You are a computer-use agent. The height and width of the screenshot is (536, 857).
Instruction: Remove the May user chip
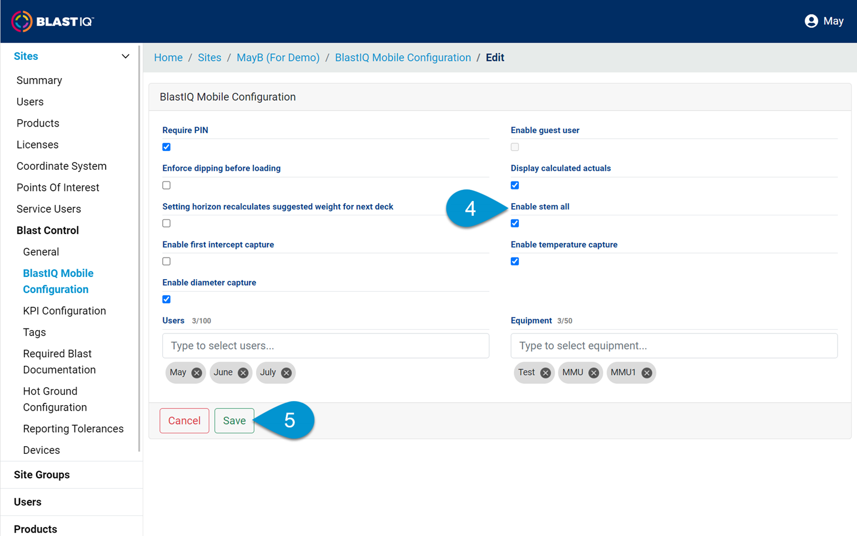pyautogui.click(x=197, y=373)
